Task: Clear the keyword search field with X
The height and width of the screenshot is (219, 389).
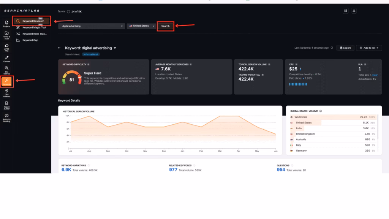Action: tap(122, 26)
